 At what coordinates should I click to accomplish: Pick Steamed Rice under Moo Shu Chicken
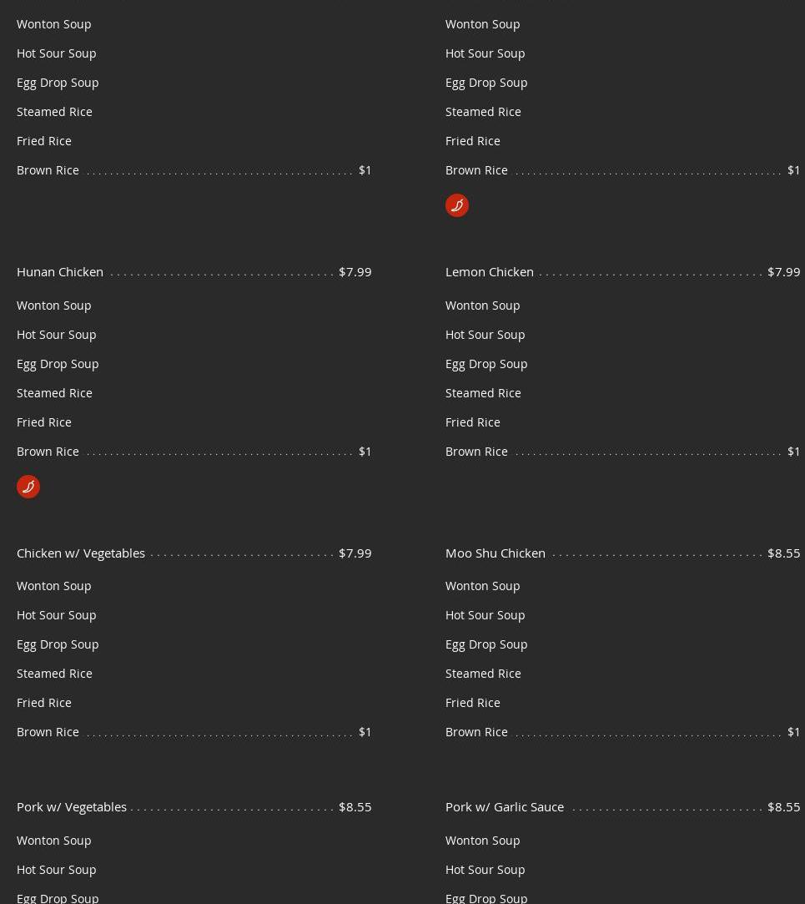pyautogui.click(x=483, y=673)
